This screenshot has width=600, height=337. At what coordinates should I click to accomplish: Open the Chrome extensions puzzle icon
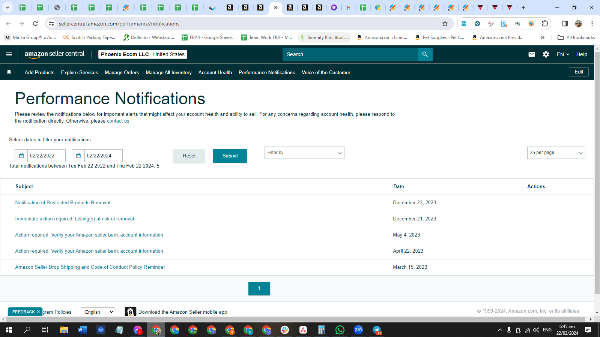point(545,24)
